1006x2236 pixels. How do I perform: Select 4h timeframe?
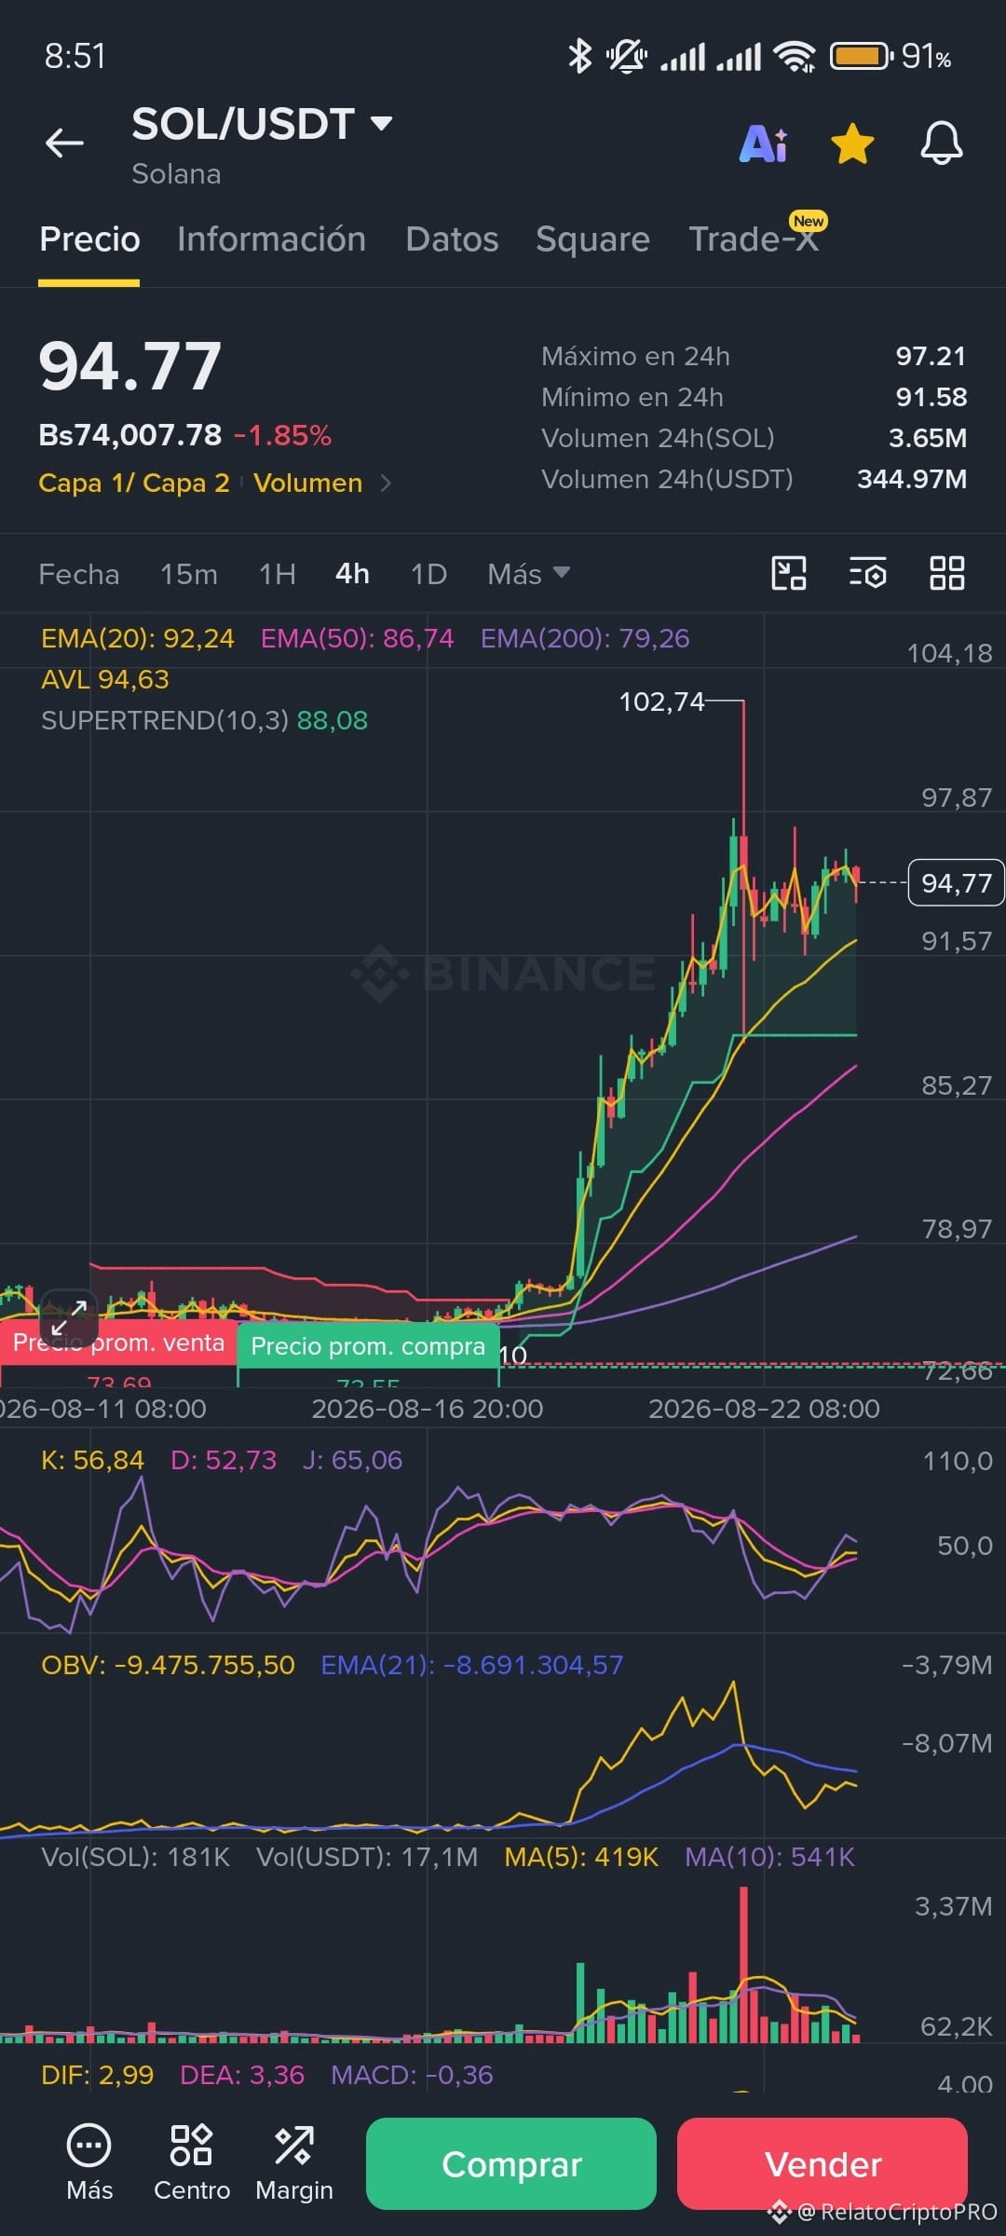pyautogui.click(x=352, y=574)
